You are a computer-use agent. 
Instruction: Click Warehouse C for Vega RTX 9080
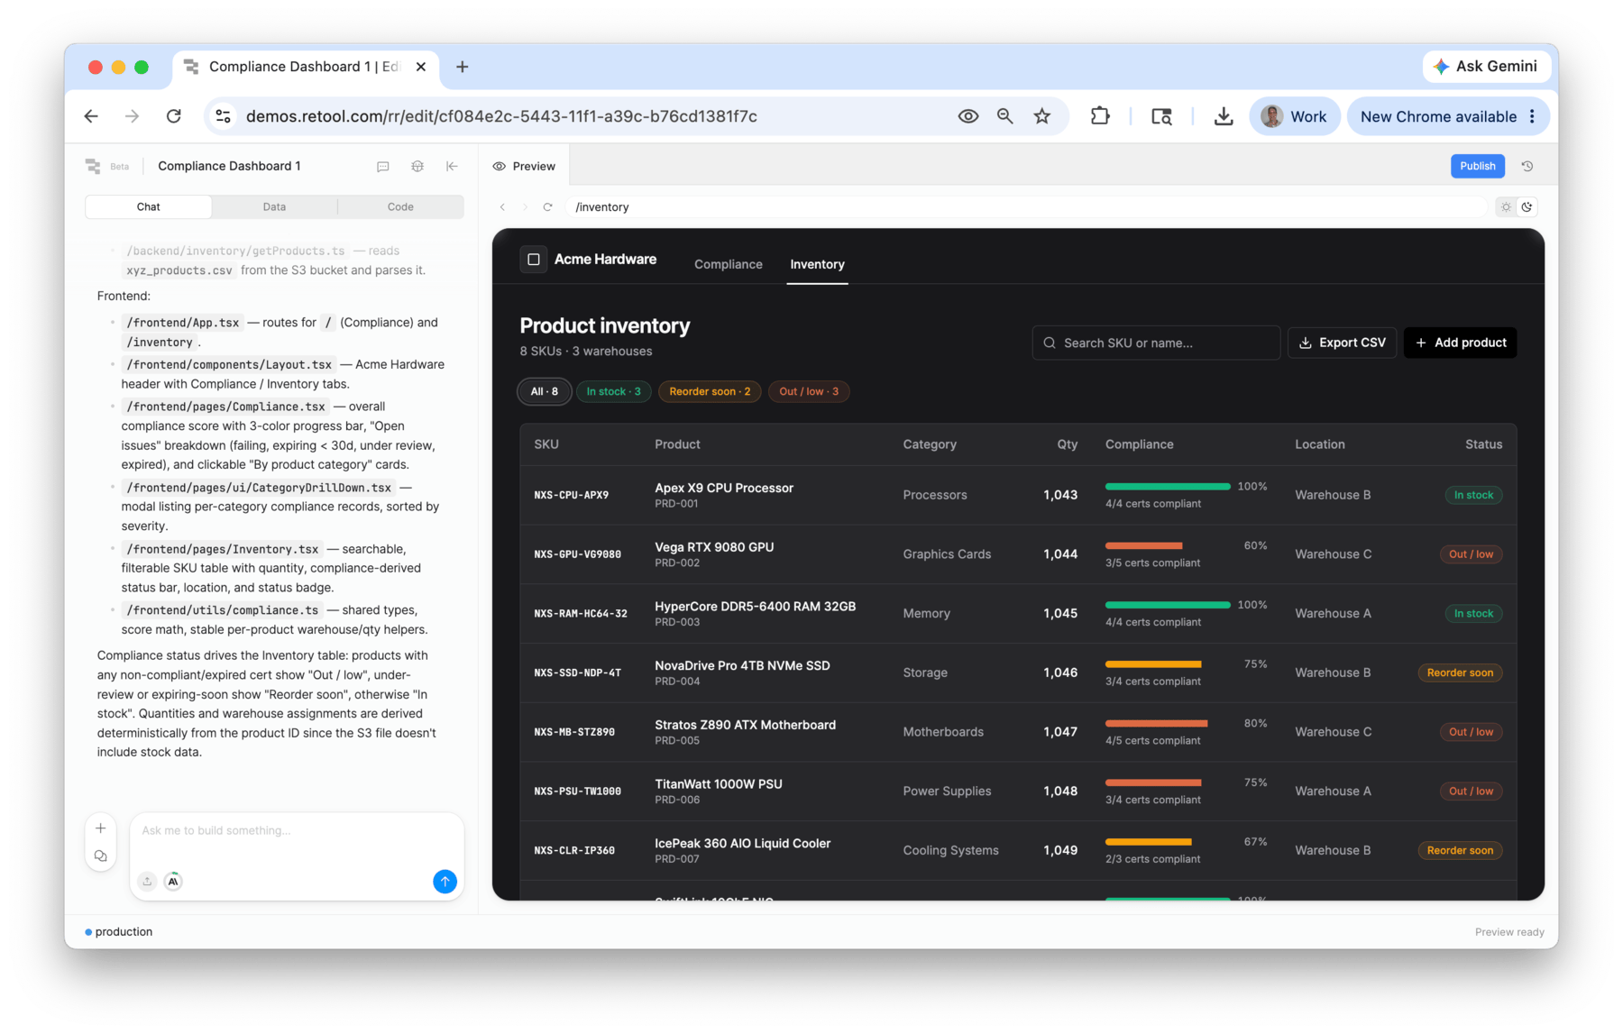[x=1334, y=554]
